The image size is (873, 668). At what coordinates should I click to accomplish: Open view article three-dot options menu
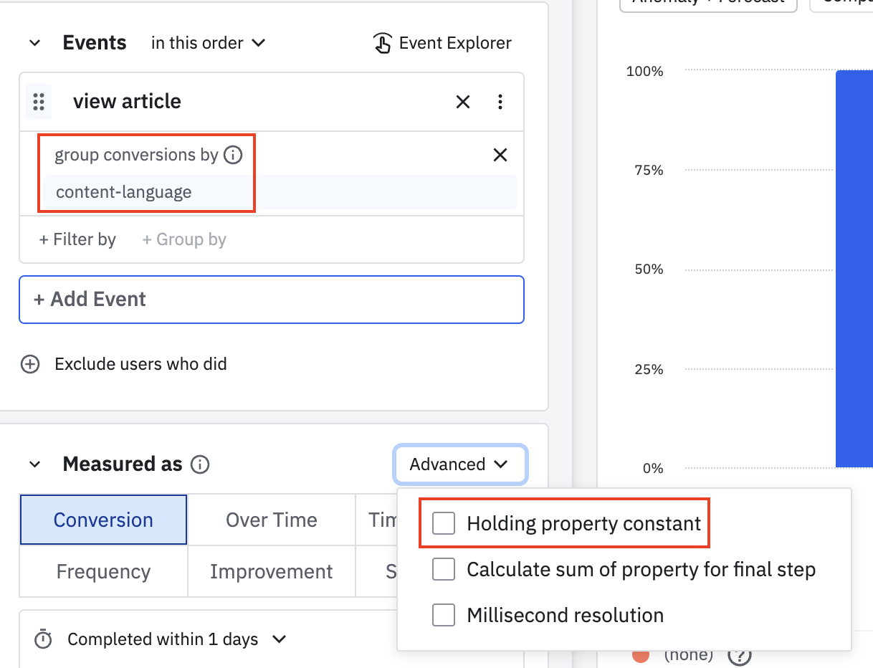(500, 102)
